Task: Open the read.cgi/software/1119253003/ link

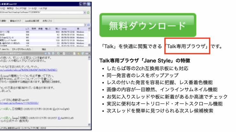Action: (x=19, y=103)
